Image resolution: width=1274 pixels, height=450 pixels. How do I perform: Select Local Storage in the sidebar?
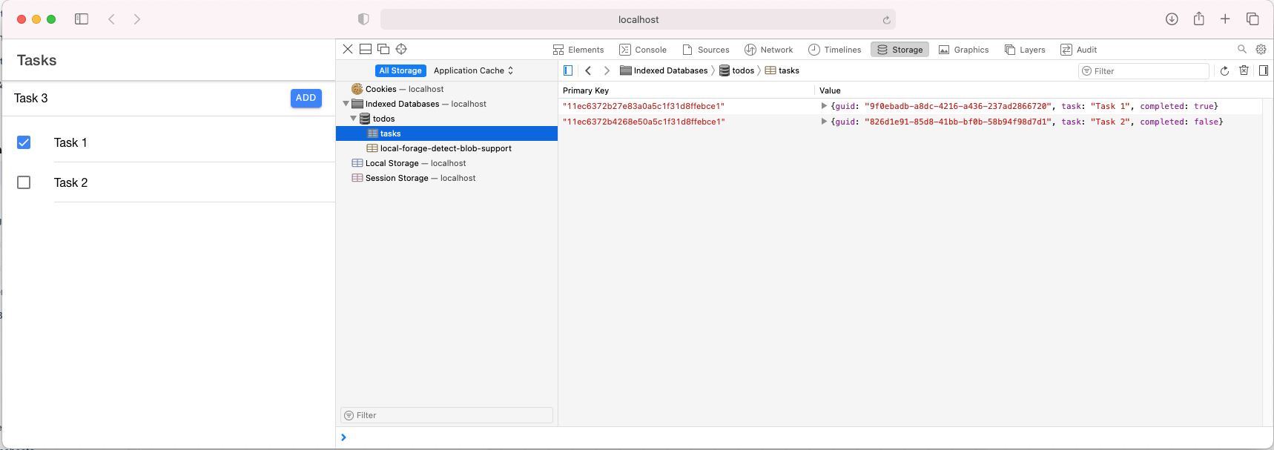click(x=392, y=163)
